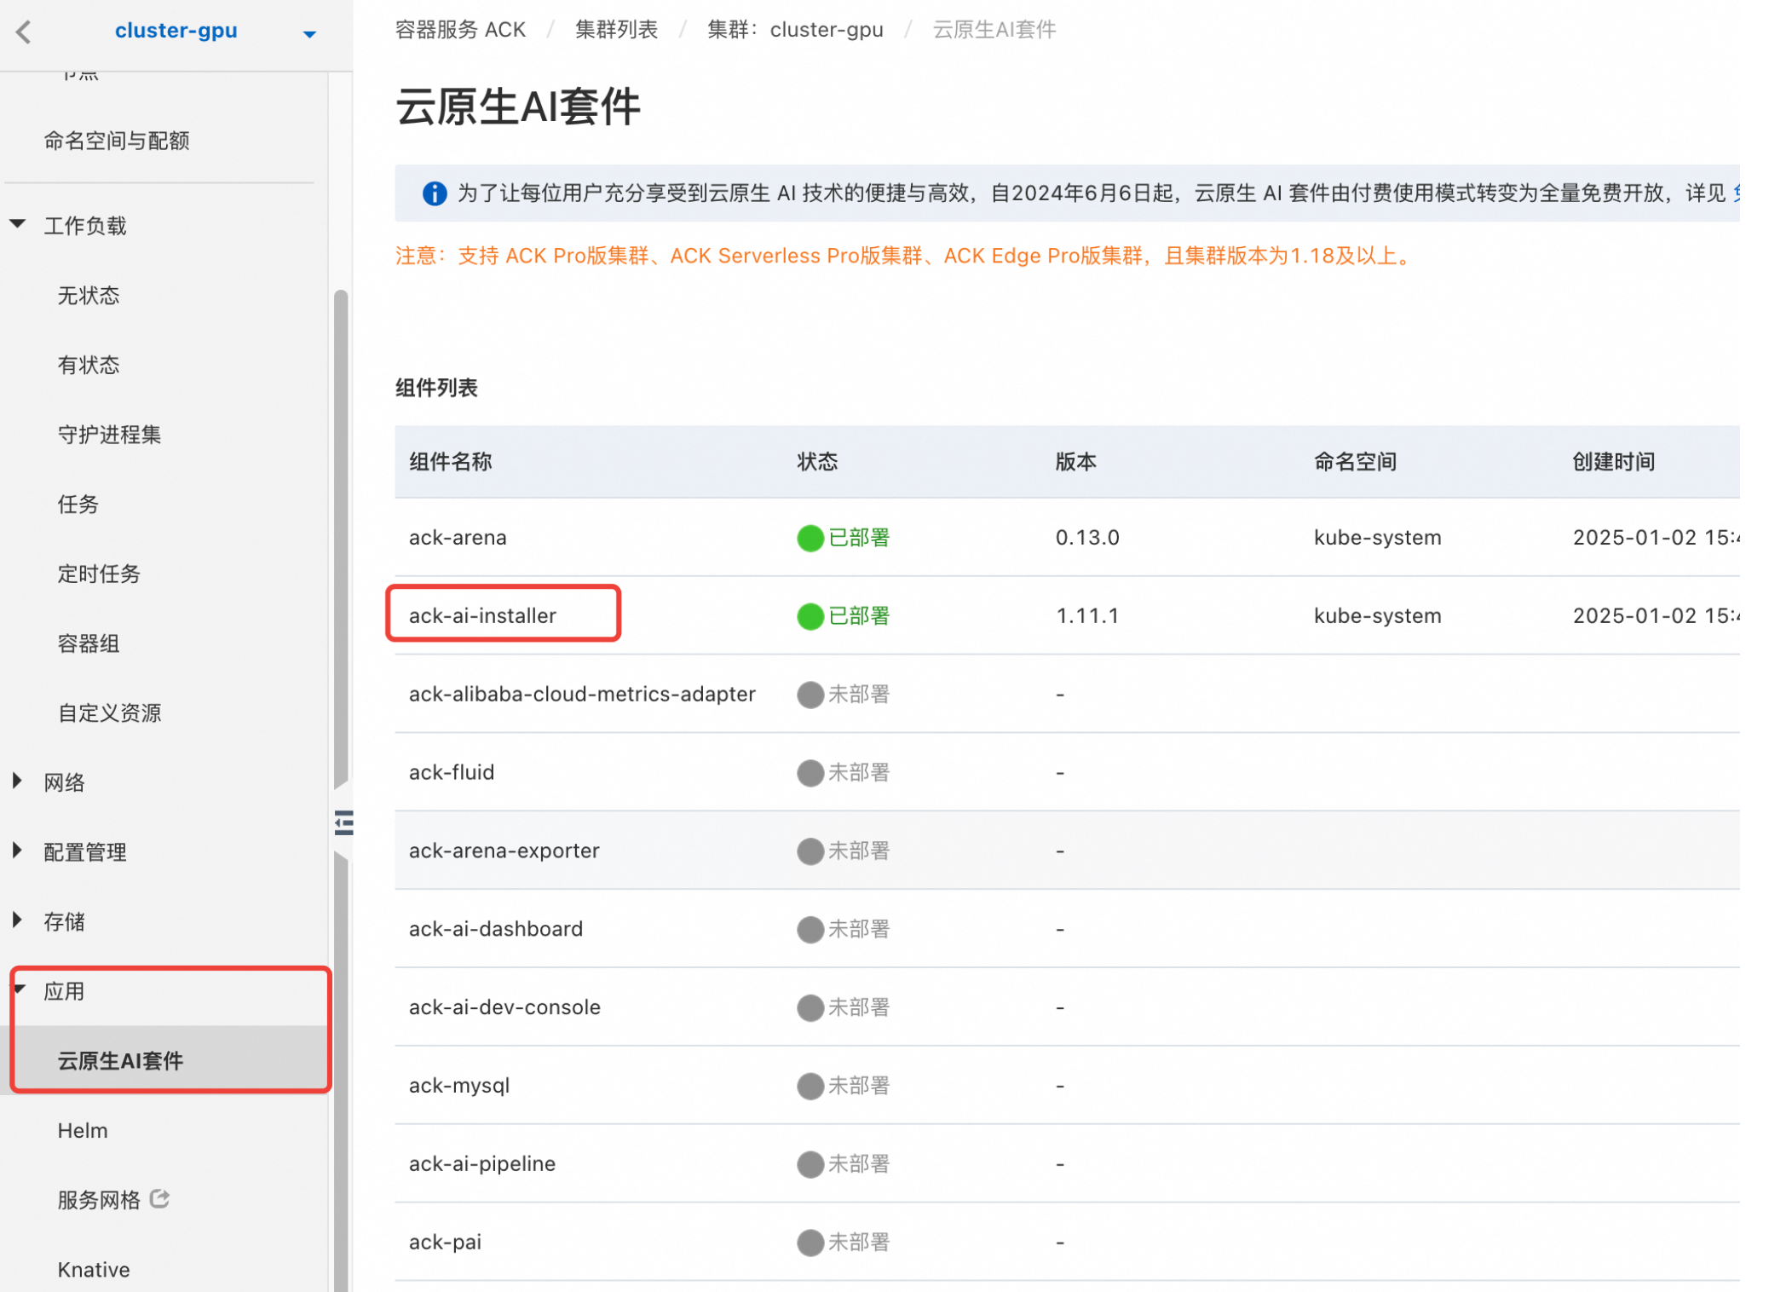The height and width of the screenshot is (1292, 1769).
Task: Click the 版本 column header
Action: 1076,462
